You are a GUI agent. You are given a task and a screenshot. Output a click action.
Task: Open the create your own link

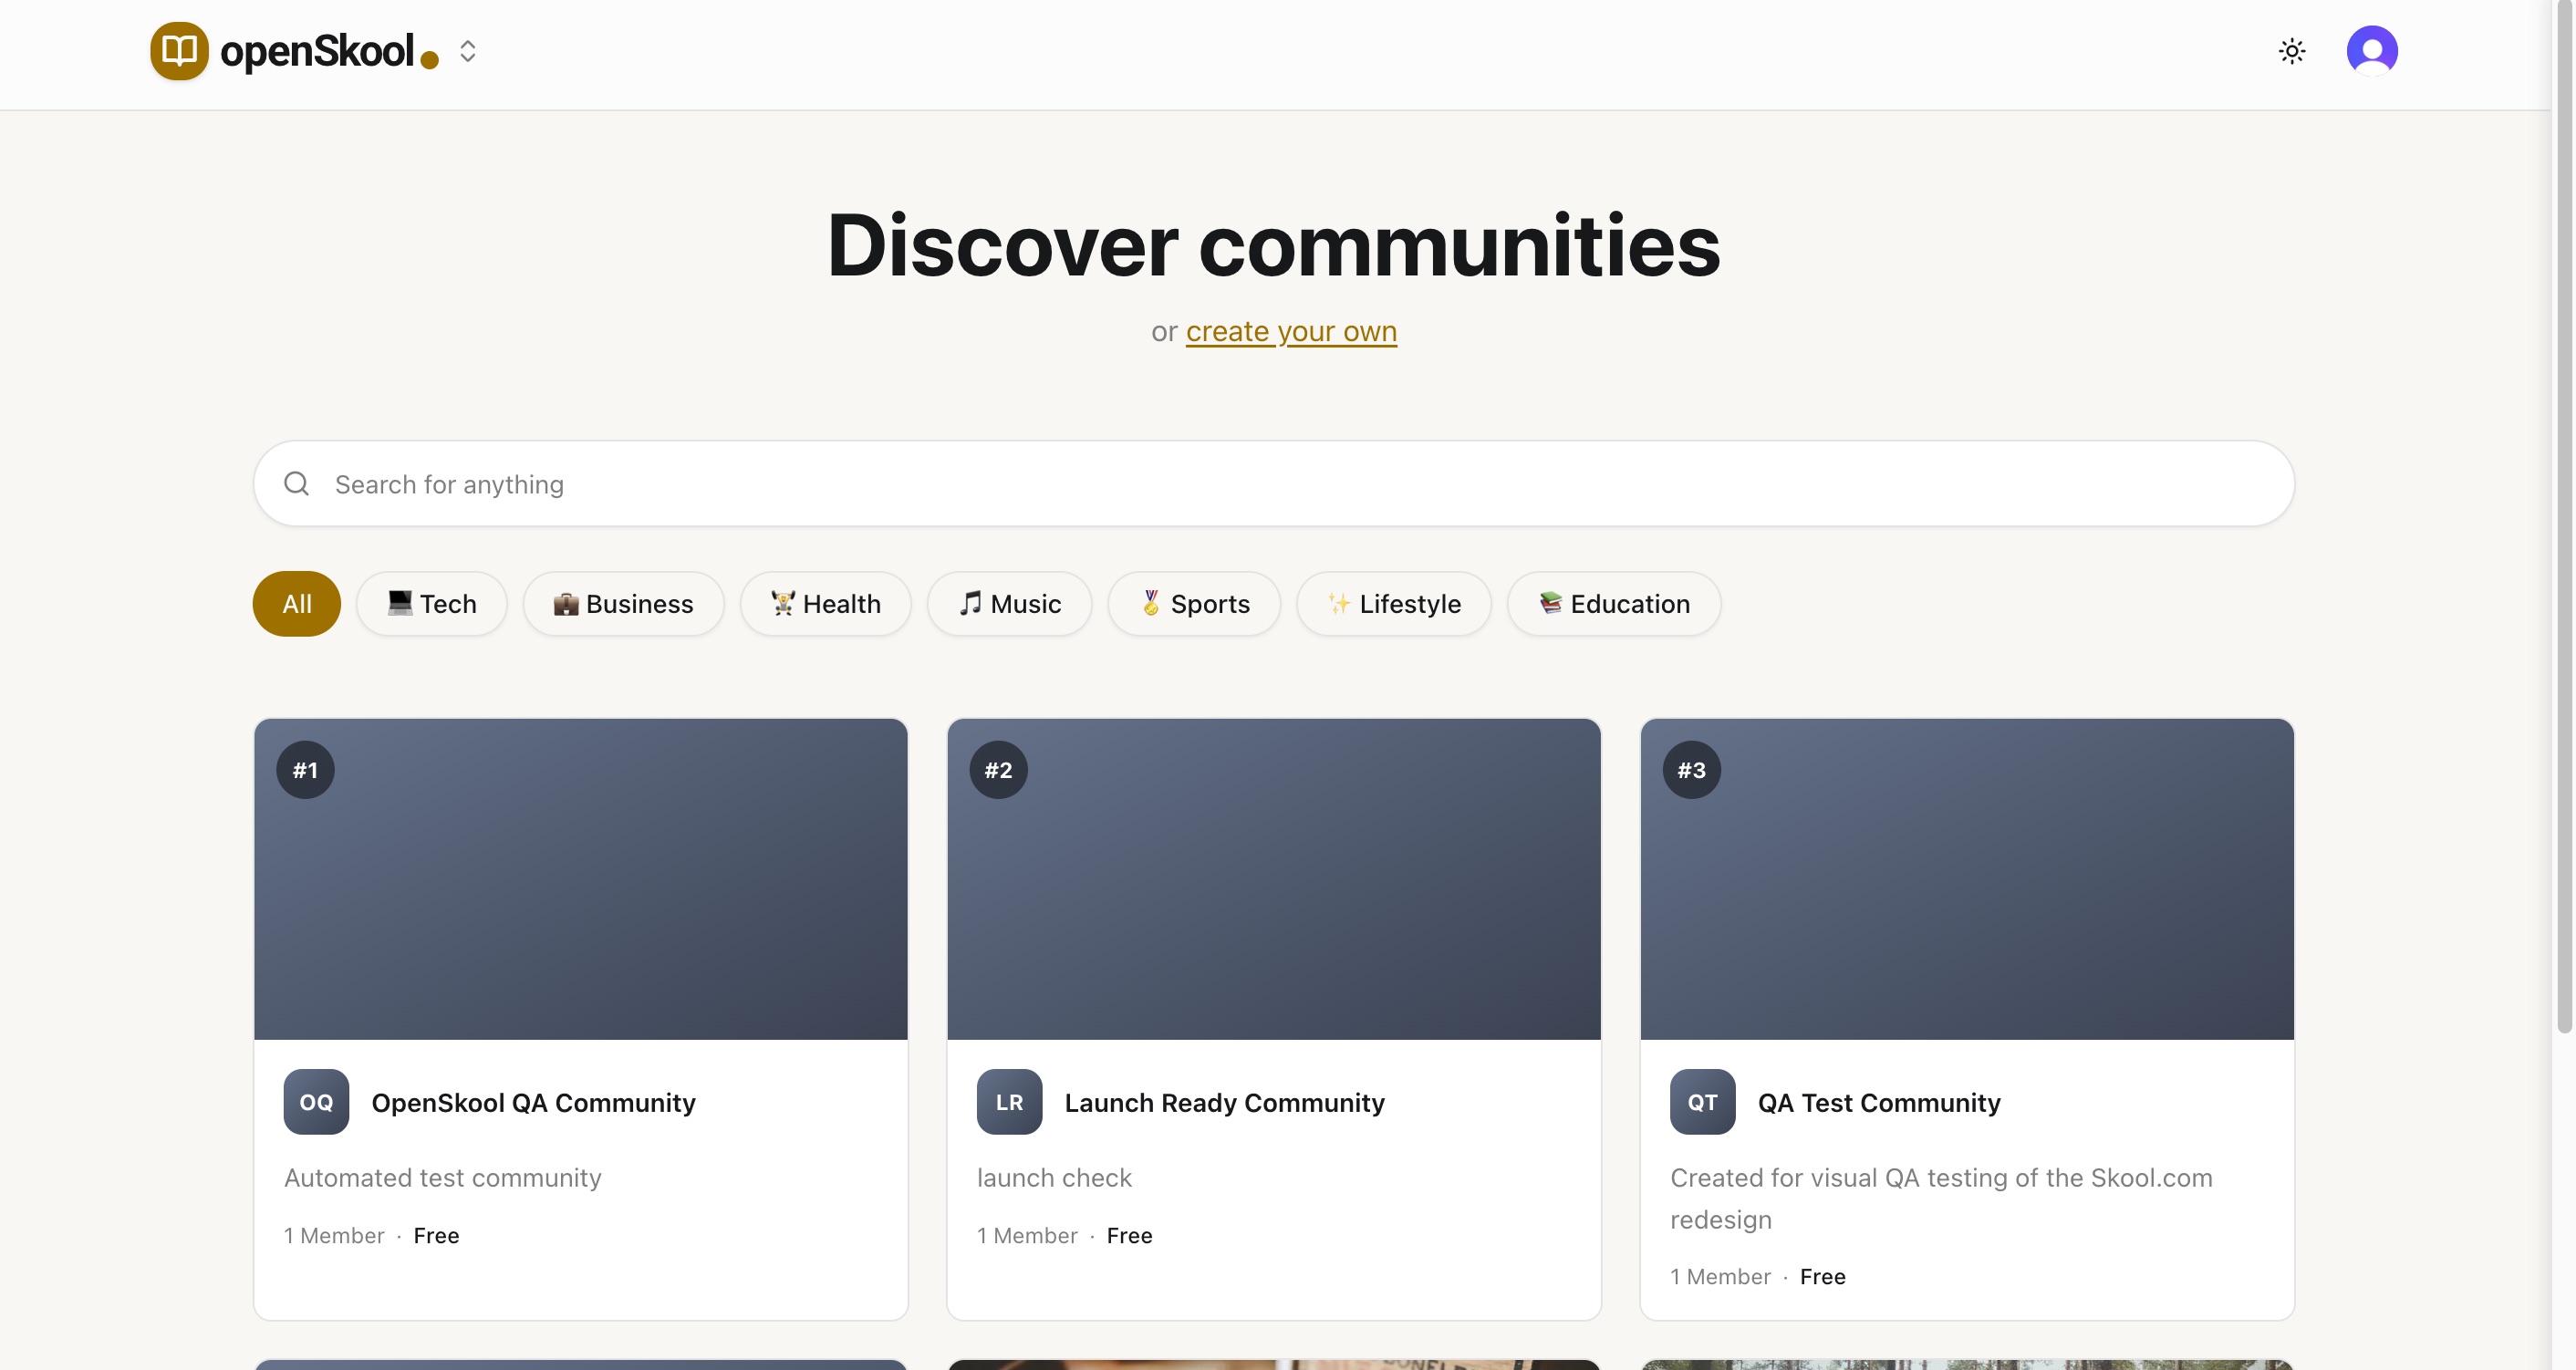click(1291, 331)
